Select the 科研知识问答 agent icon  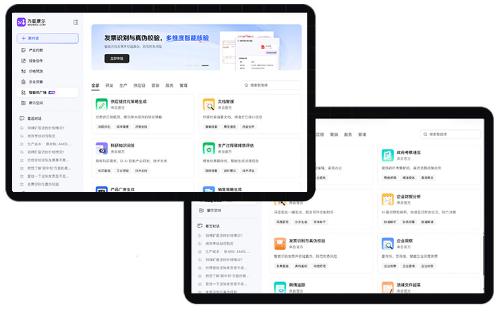[101, 148]
